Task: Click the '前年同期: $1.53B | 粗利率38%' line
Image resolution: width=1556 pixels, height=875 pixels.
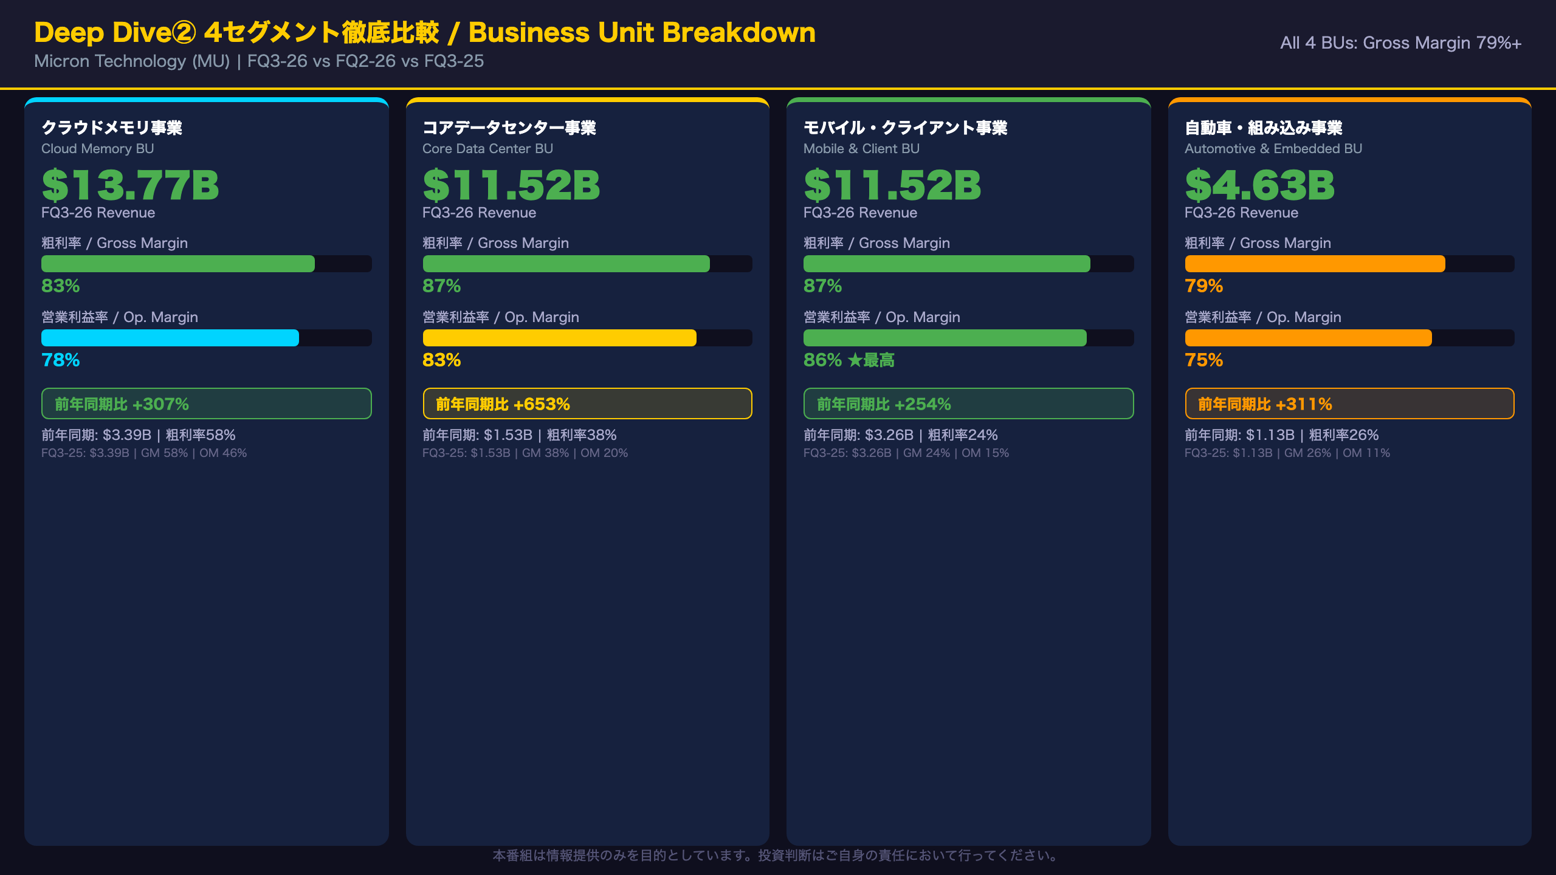Action: pos(520,435)
